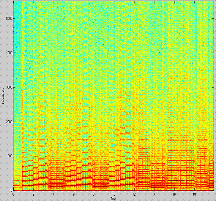Screen dimensions: 216x201
Task: Click the time tick label 14
Action: [154, 194]
